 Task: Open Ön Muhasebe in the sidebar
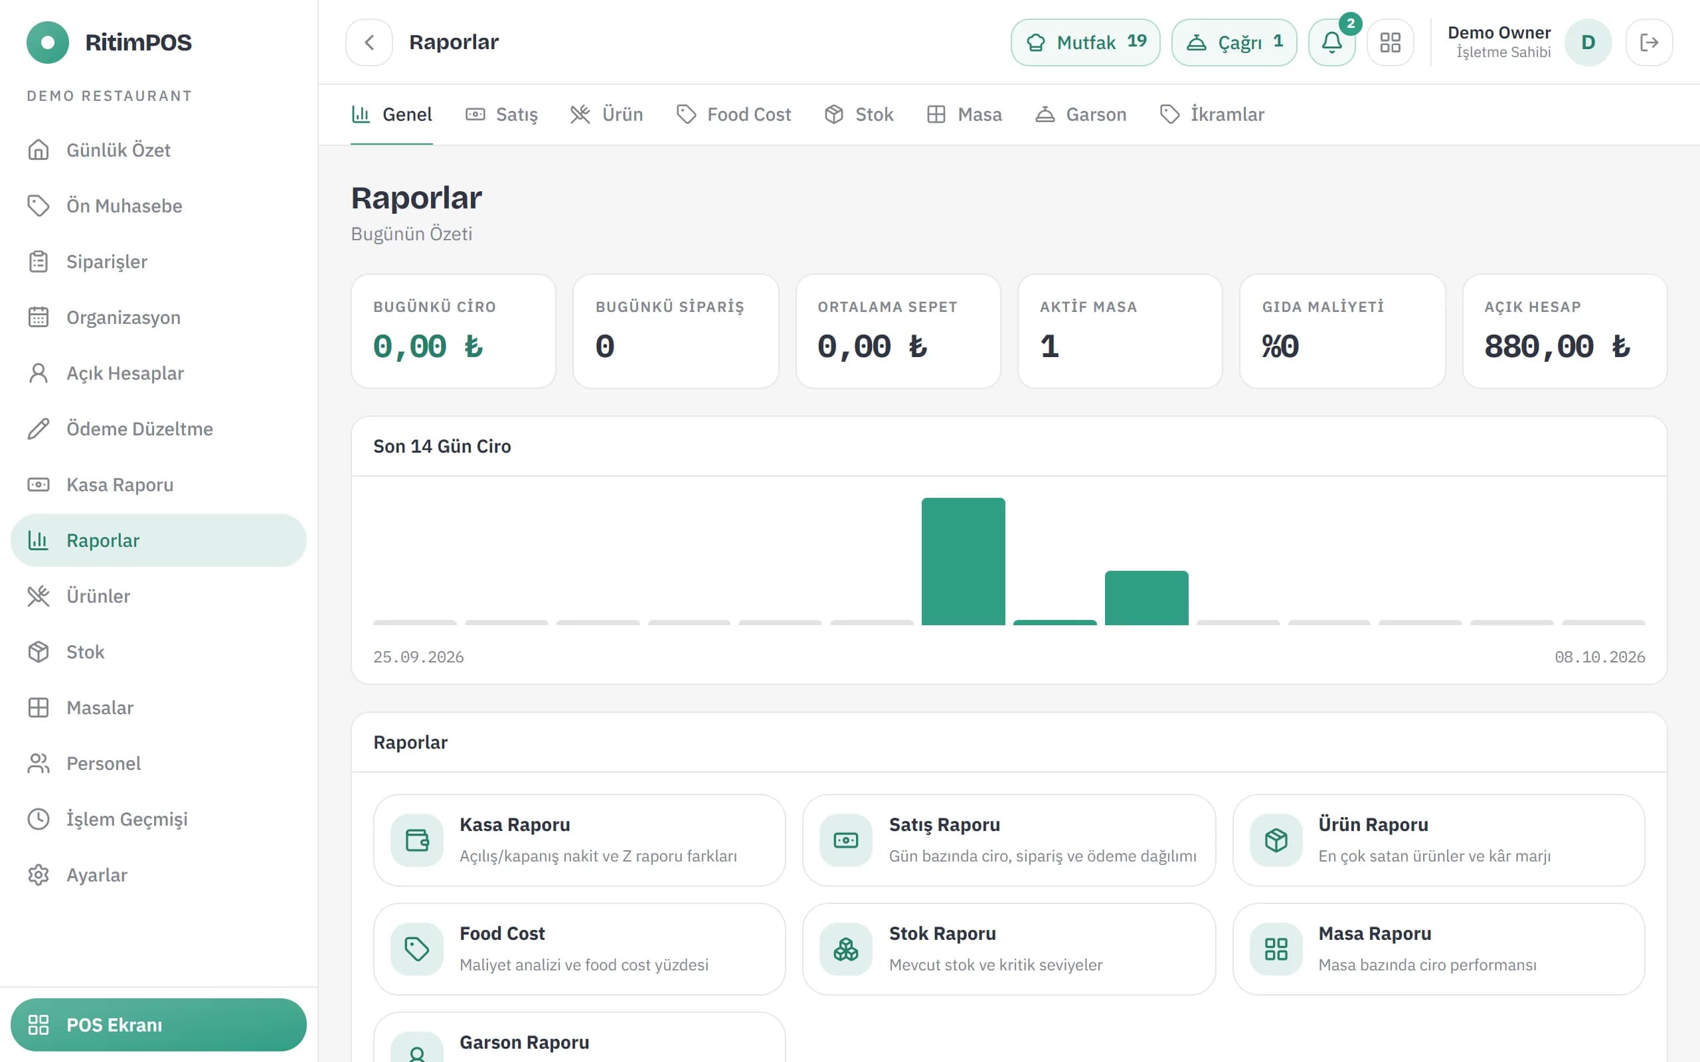click(159, 206)
